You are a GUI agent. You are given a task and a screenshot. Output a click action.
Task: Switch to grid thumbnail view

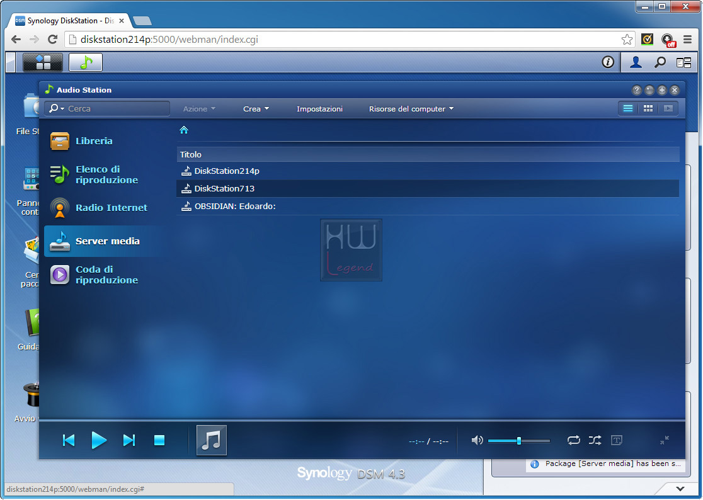pos(648,108)
